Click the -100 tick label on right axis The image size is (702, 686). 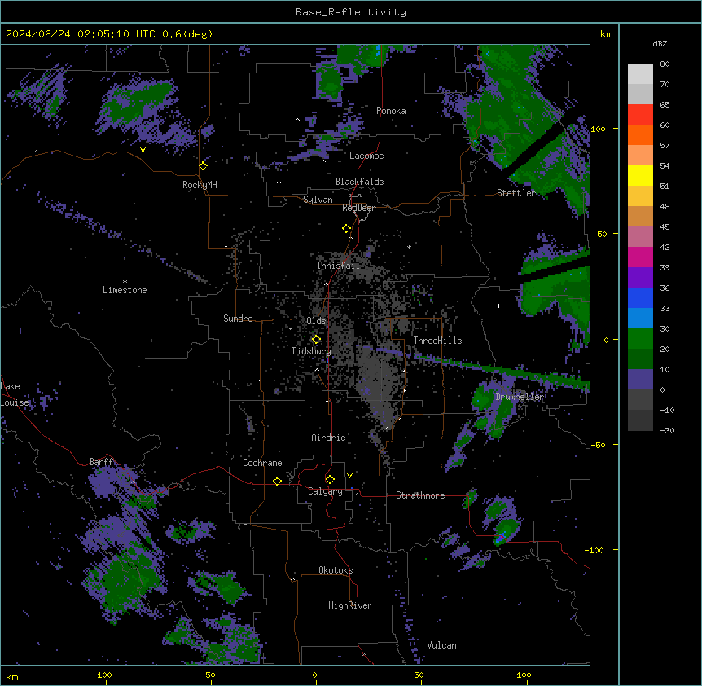pyautogui.click(x=595, y=550)
